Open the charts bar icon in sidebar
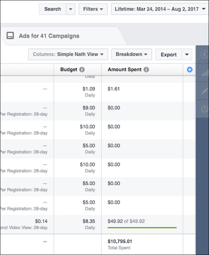Viewport: 209px width, 255px height. click(x=204, y=73)
